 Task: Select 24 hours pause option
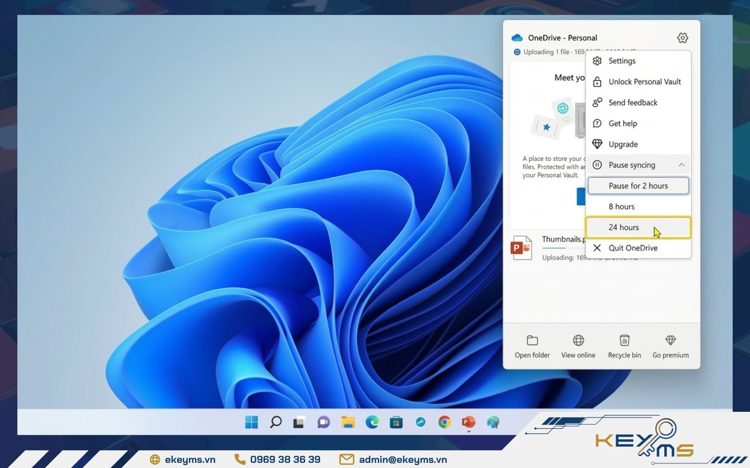624,227
